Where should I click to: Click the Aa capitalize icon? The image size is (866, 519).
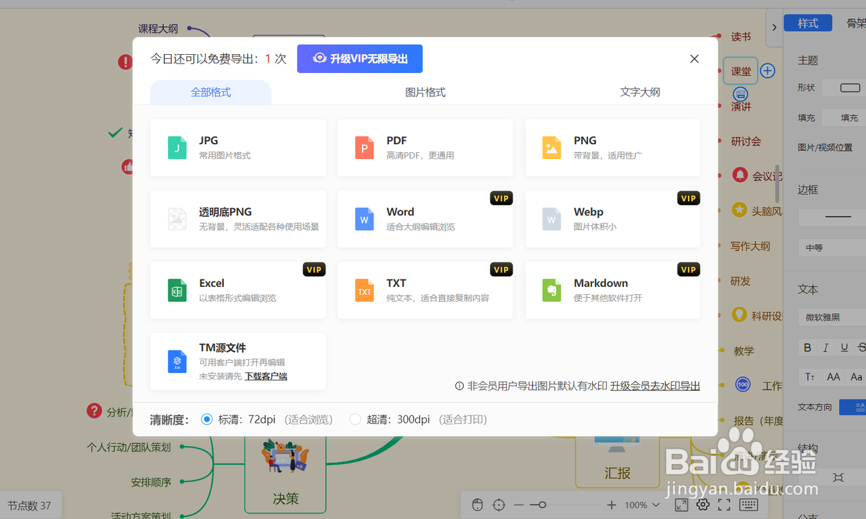click(x=857, y=377)
